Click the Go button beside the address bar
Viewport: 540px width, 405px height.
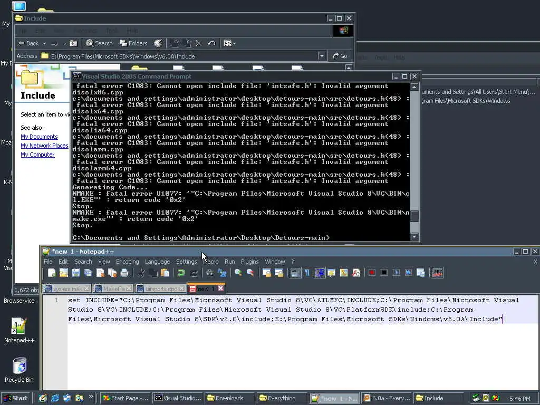point(340,56)
